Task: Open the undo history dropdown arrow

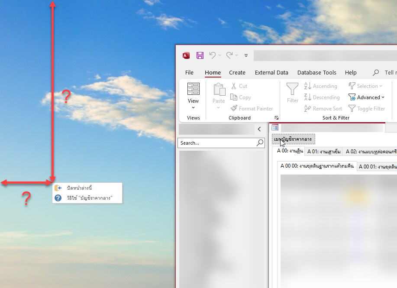Action: pyautogui.click(x=220, y=55)
